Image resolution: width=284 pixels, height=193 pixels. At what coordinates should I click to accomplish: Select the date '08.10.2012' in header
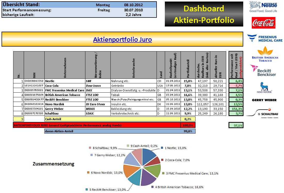pyautogui.click(x=133, y=5)
